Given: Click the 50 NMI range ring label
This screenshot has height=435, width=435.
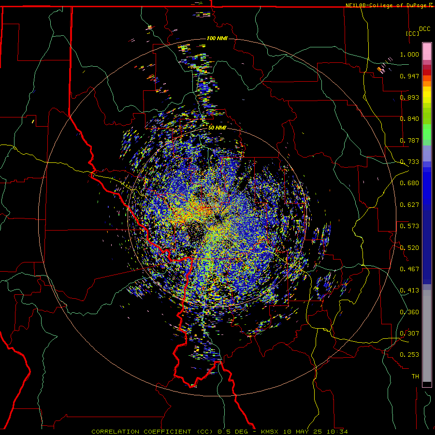Looking at the screenshot, I should pyautogui.click(x=217, y=128).
